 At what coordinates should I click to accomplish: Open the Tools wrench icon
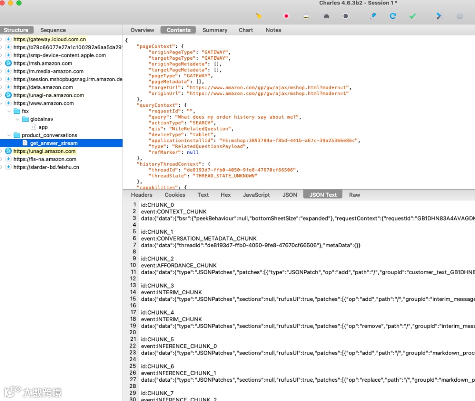(438, 16)
